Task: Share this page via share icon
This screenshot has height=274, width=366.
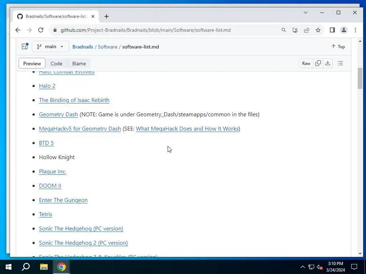Action: coord(306,30)
